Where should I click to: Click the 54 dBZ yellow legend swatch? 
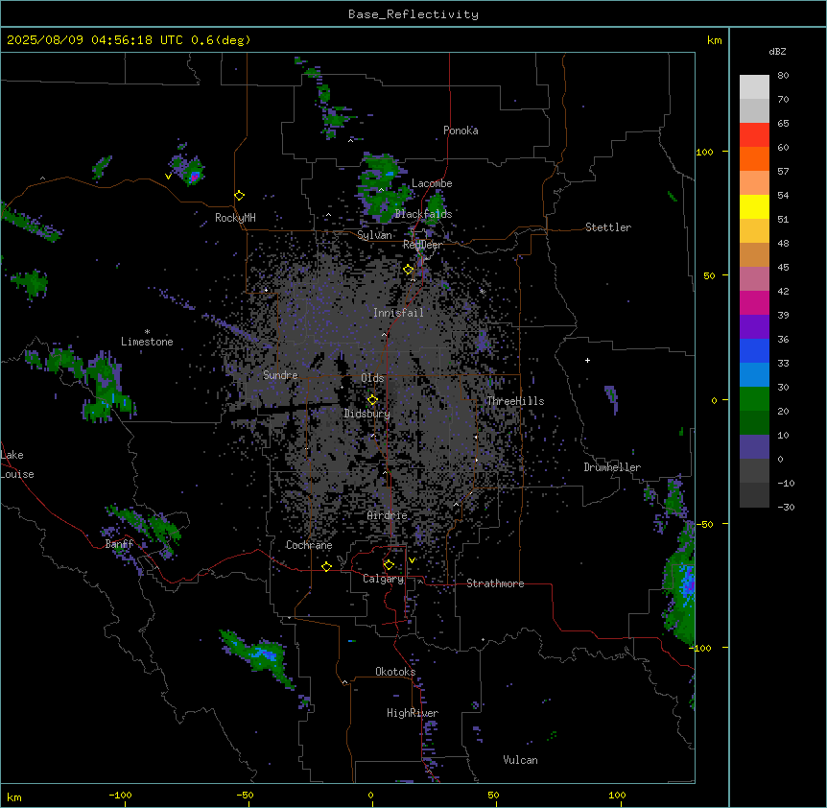point(754,206)
